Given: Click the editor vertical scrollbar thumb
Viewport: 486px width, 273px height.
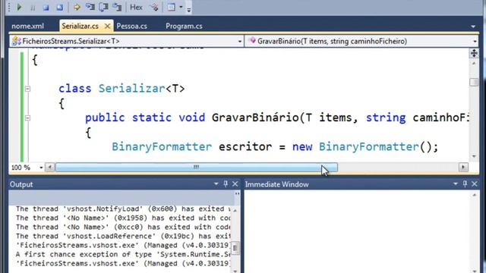Looking at the screenshot, I should click(474, 82).
